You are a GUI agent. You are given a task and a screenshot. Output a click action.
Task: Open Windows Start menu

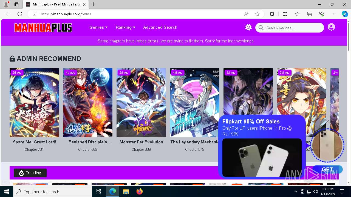pyautogui.click(x=7, y=192)
